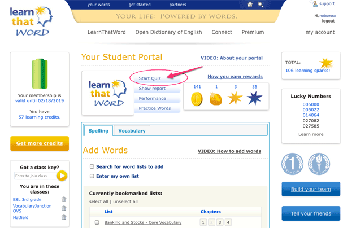Switch to the Spelling tab
The width and height of the screenshot is (356, 228).
point(98,131)
